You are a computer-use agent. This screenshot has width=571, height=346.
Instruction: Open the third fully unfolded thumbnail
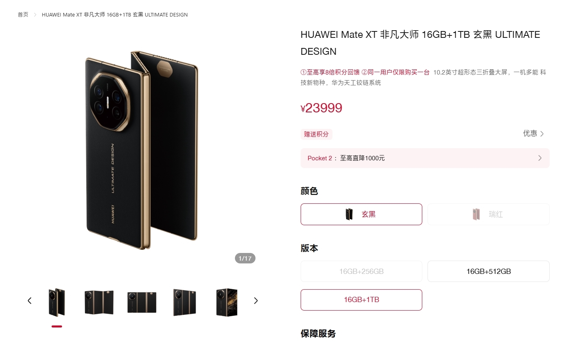tap(142, 302)
